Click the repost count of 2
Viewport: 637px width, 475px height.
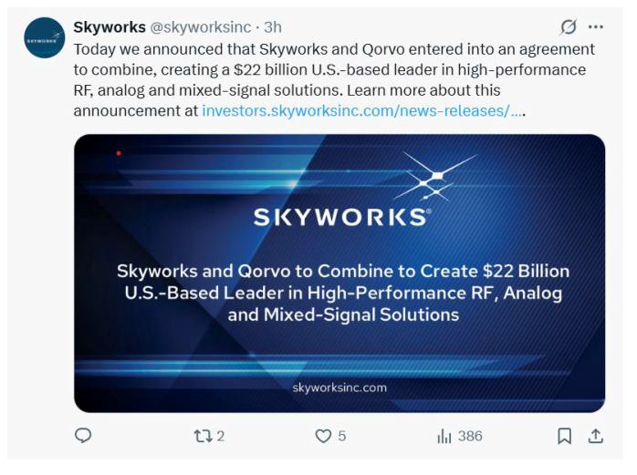(221, 436)
